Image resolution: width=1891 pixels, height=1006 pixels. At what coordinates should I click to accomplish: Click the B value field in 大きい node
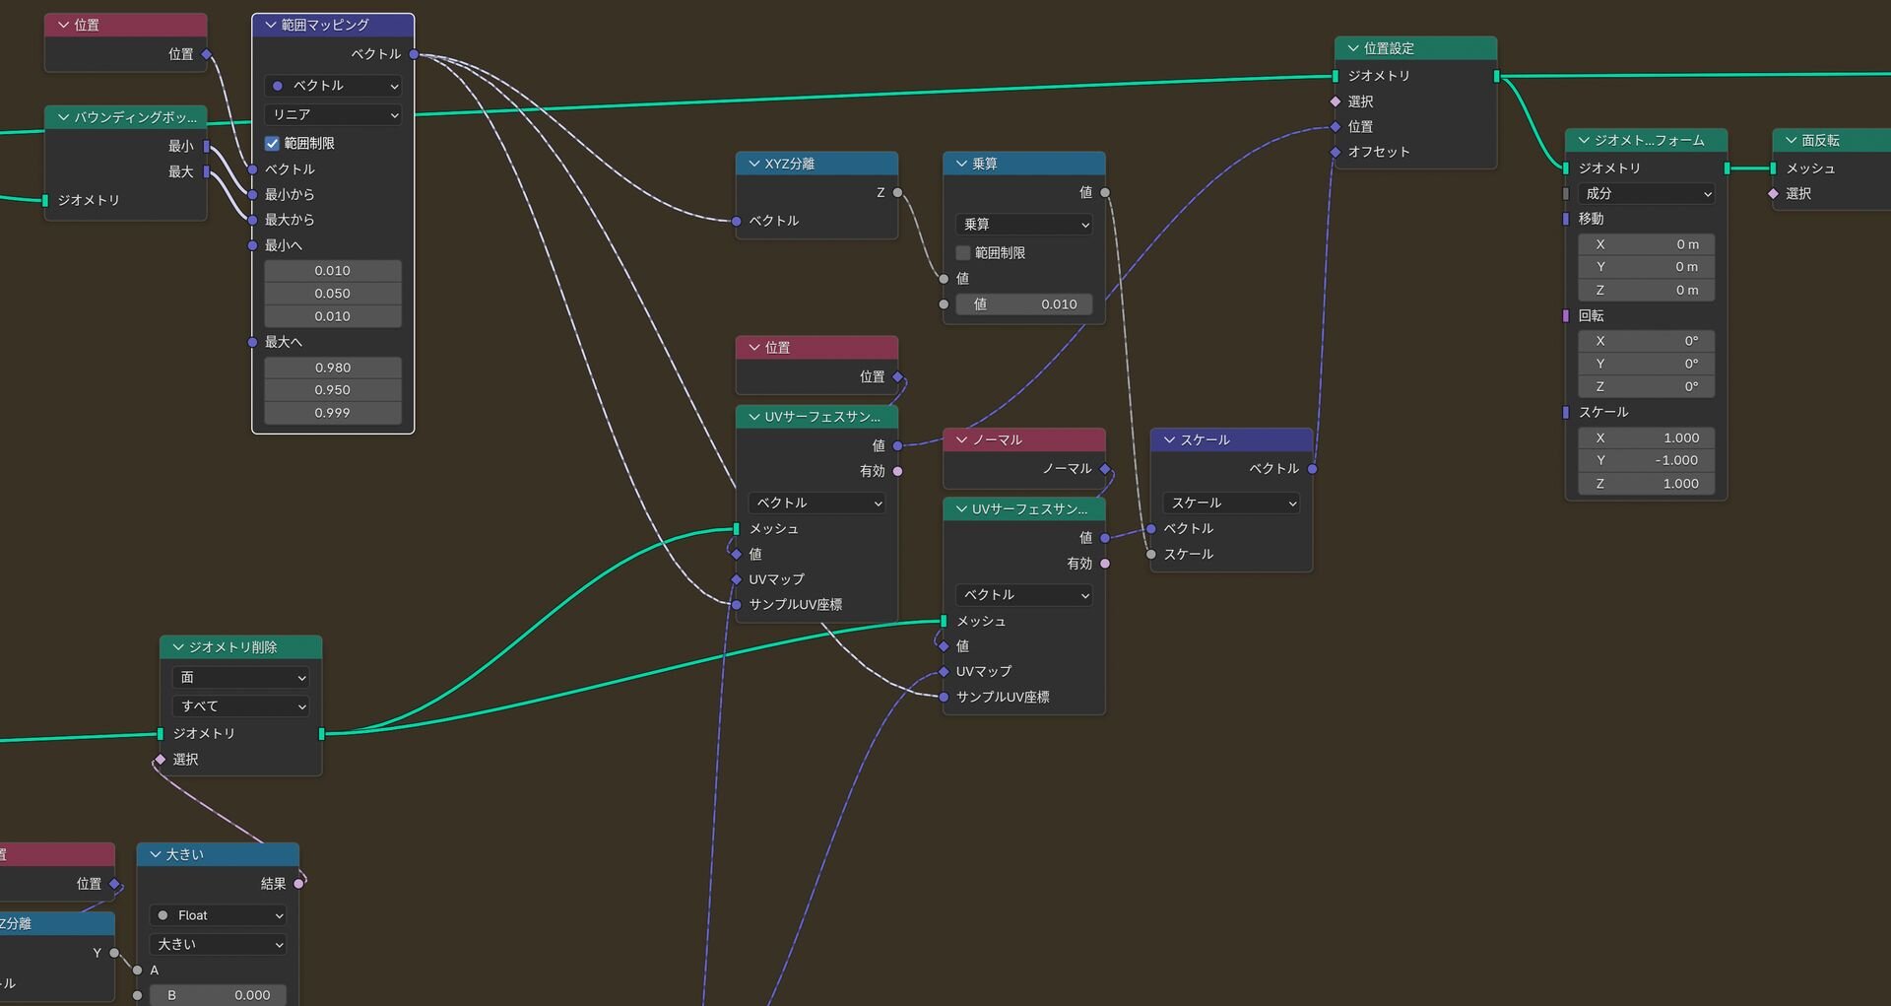tap(219, 995)
